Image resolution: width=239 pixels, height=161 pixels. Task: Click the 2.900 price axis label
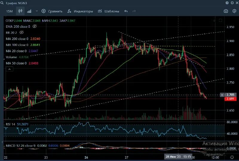point(230,41)
